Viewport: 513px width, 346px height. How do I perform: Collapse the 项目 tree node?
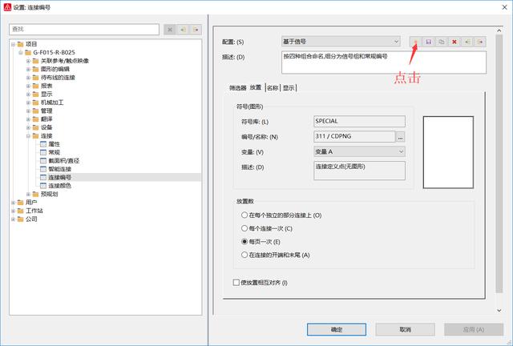(13, 44)
